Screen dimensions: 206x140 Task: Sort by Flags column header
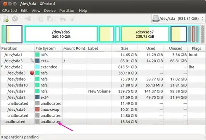[196, 48]
